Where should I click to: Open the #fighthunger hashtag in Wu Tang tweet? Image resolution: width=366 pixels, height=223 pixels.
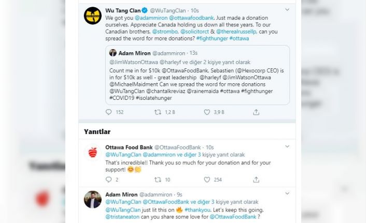point(212,38)
